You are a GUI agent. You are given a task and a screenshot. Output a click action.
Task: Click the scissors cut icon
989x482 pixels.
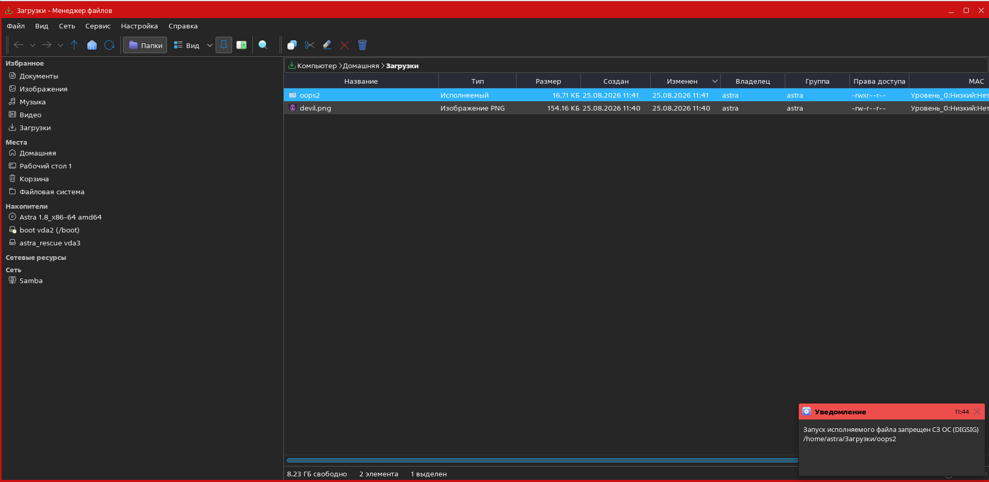[310, 45]
